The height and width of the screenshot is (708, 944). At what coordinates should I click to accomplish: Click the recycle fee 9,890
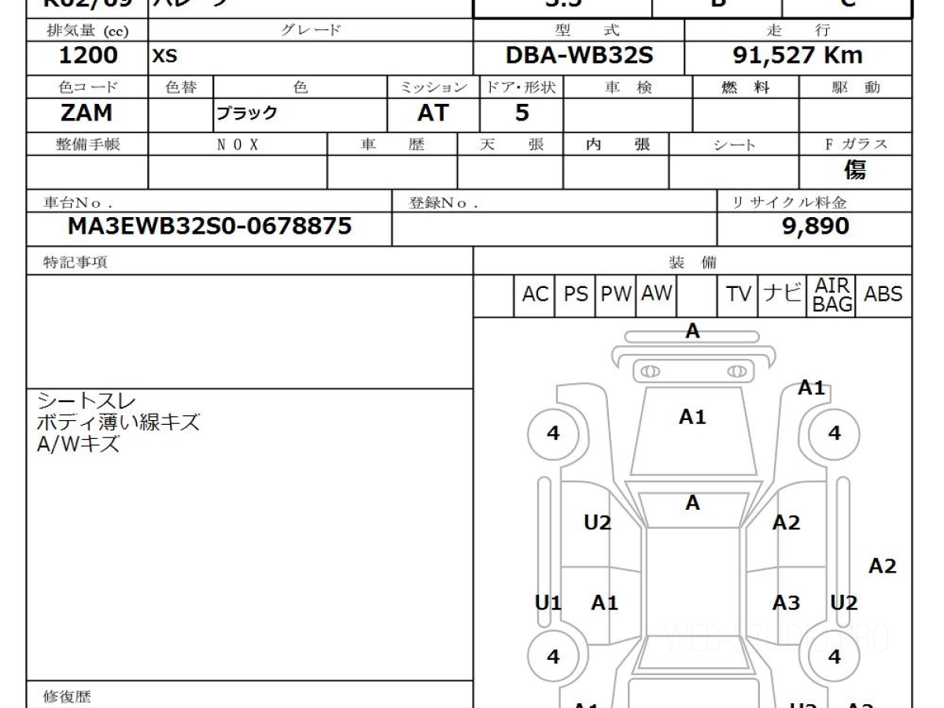coord(815,227)
